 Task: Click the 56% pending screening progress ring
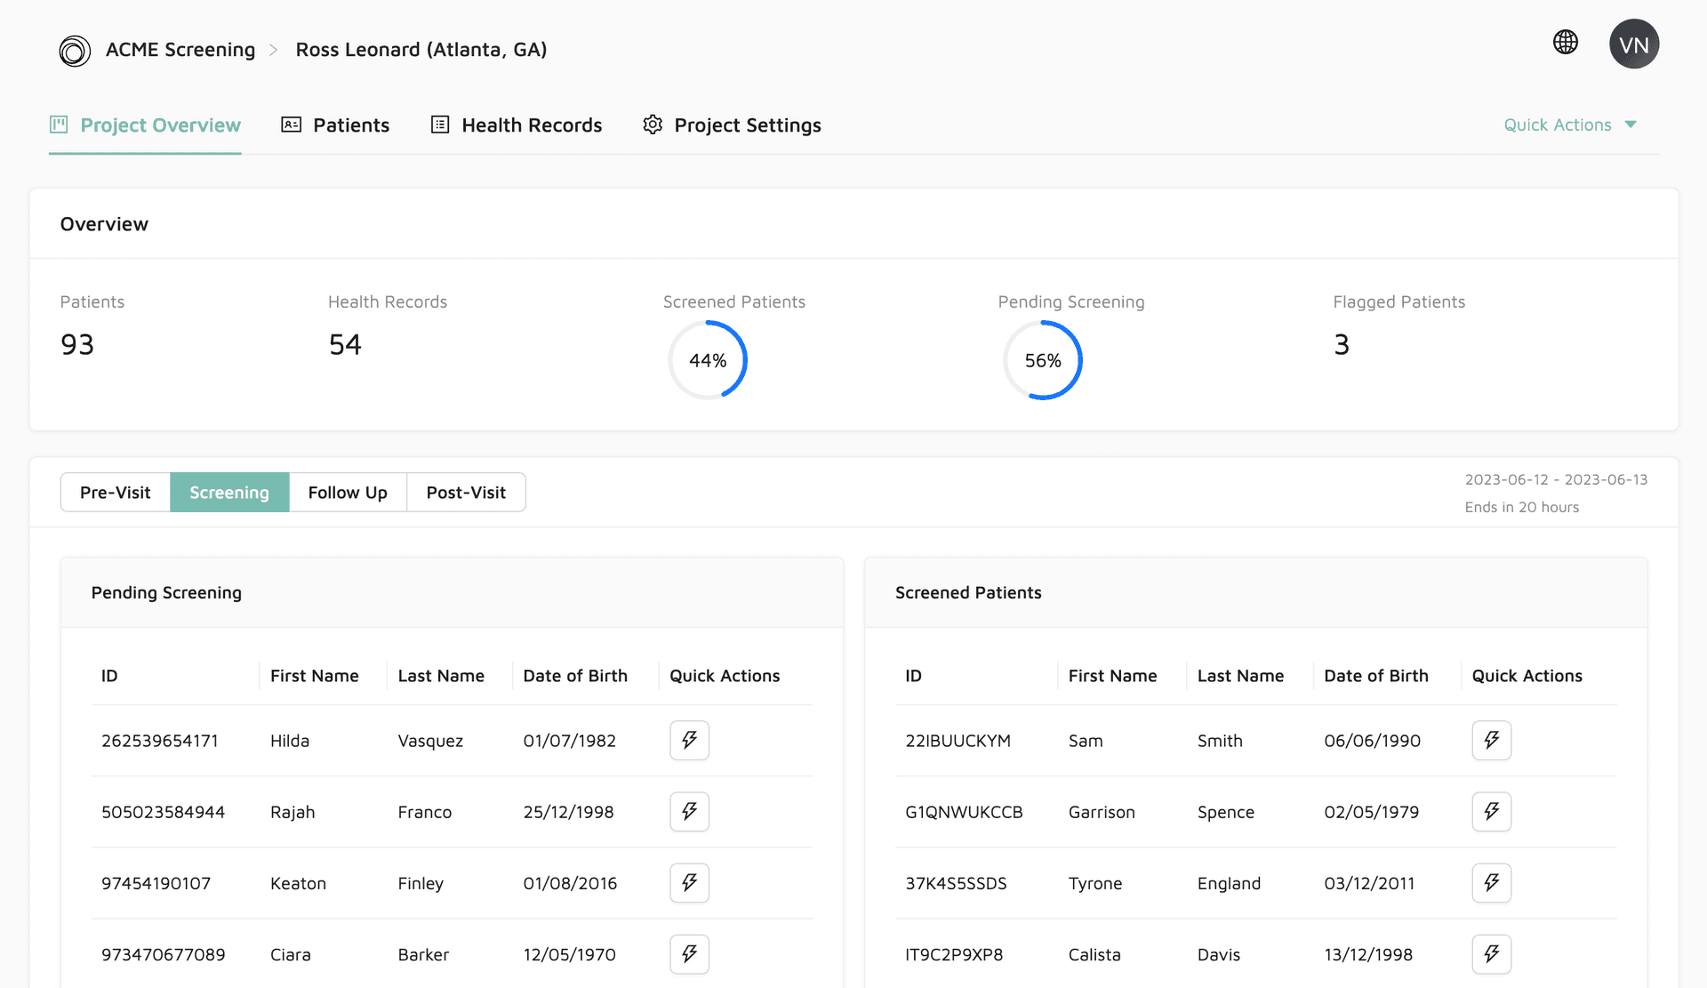1043,360
